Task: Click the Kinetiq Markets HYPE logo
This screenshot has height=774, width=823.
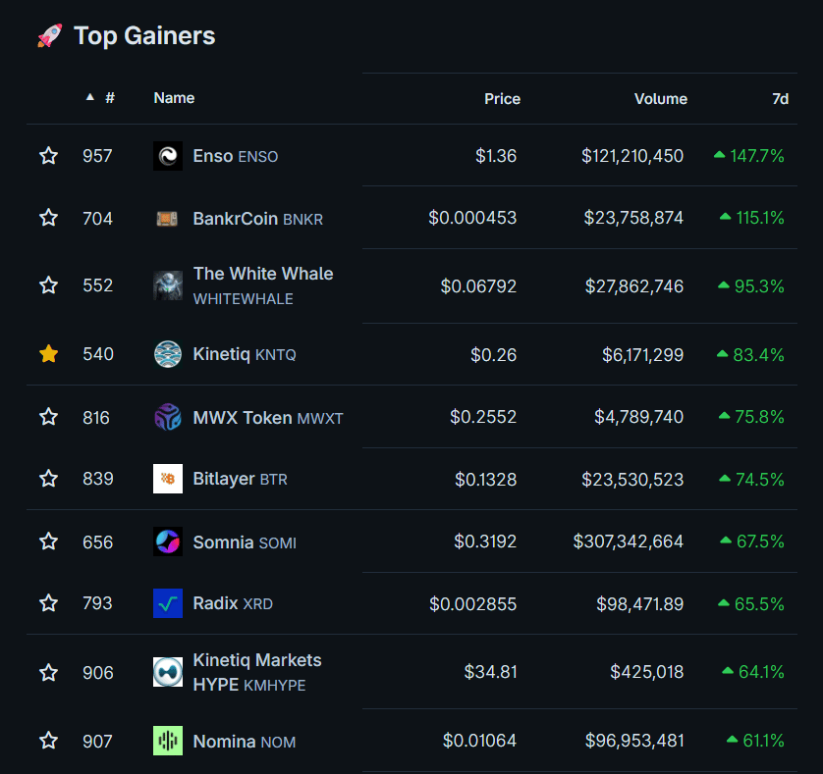Action: tap(168, 672)
